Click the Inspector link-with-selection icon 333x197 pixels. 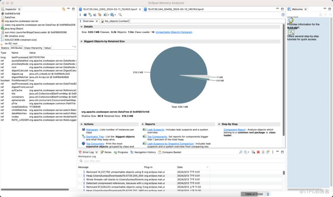[x=63, y=9]
